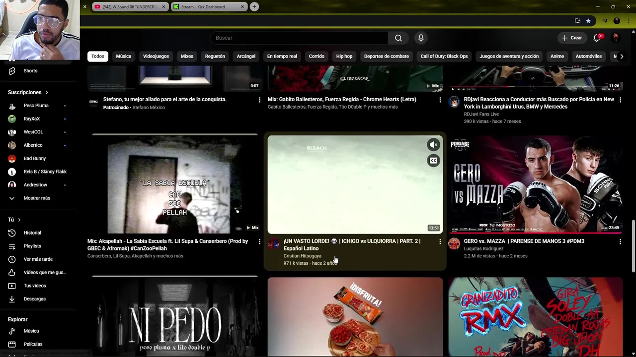Open options for RDjavi Reacciona video
The image size is (636, 357).
pyautogui.click(x=620, y=100)
